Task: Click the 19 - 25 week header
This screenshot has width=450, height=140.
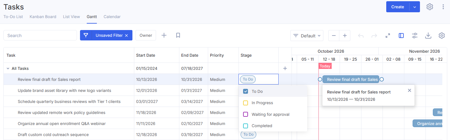Action: 350,59
